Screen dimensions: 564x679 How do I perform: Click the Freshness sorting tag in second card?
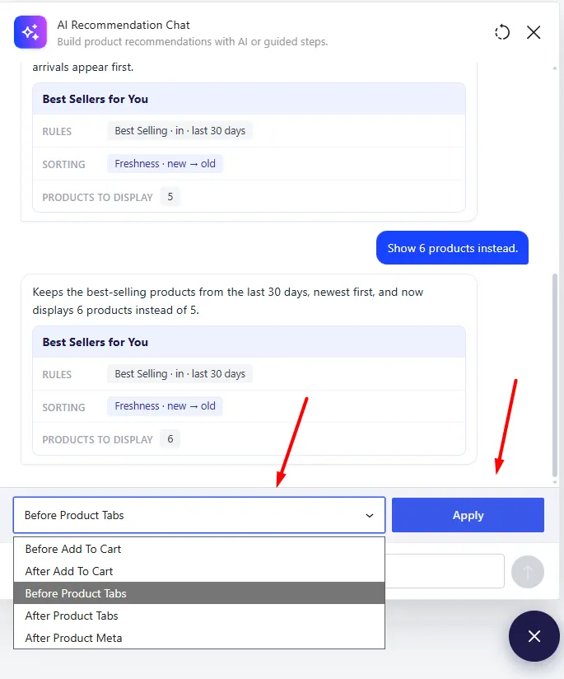[x=165, y=405]
